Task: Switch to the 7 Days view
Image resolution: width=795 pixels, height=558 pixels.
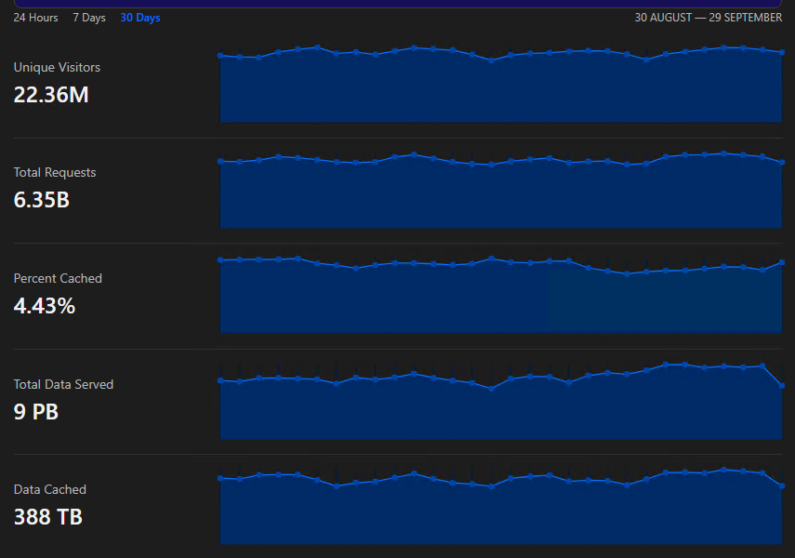Action: pos(89,18)
